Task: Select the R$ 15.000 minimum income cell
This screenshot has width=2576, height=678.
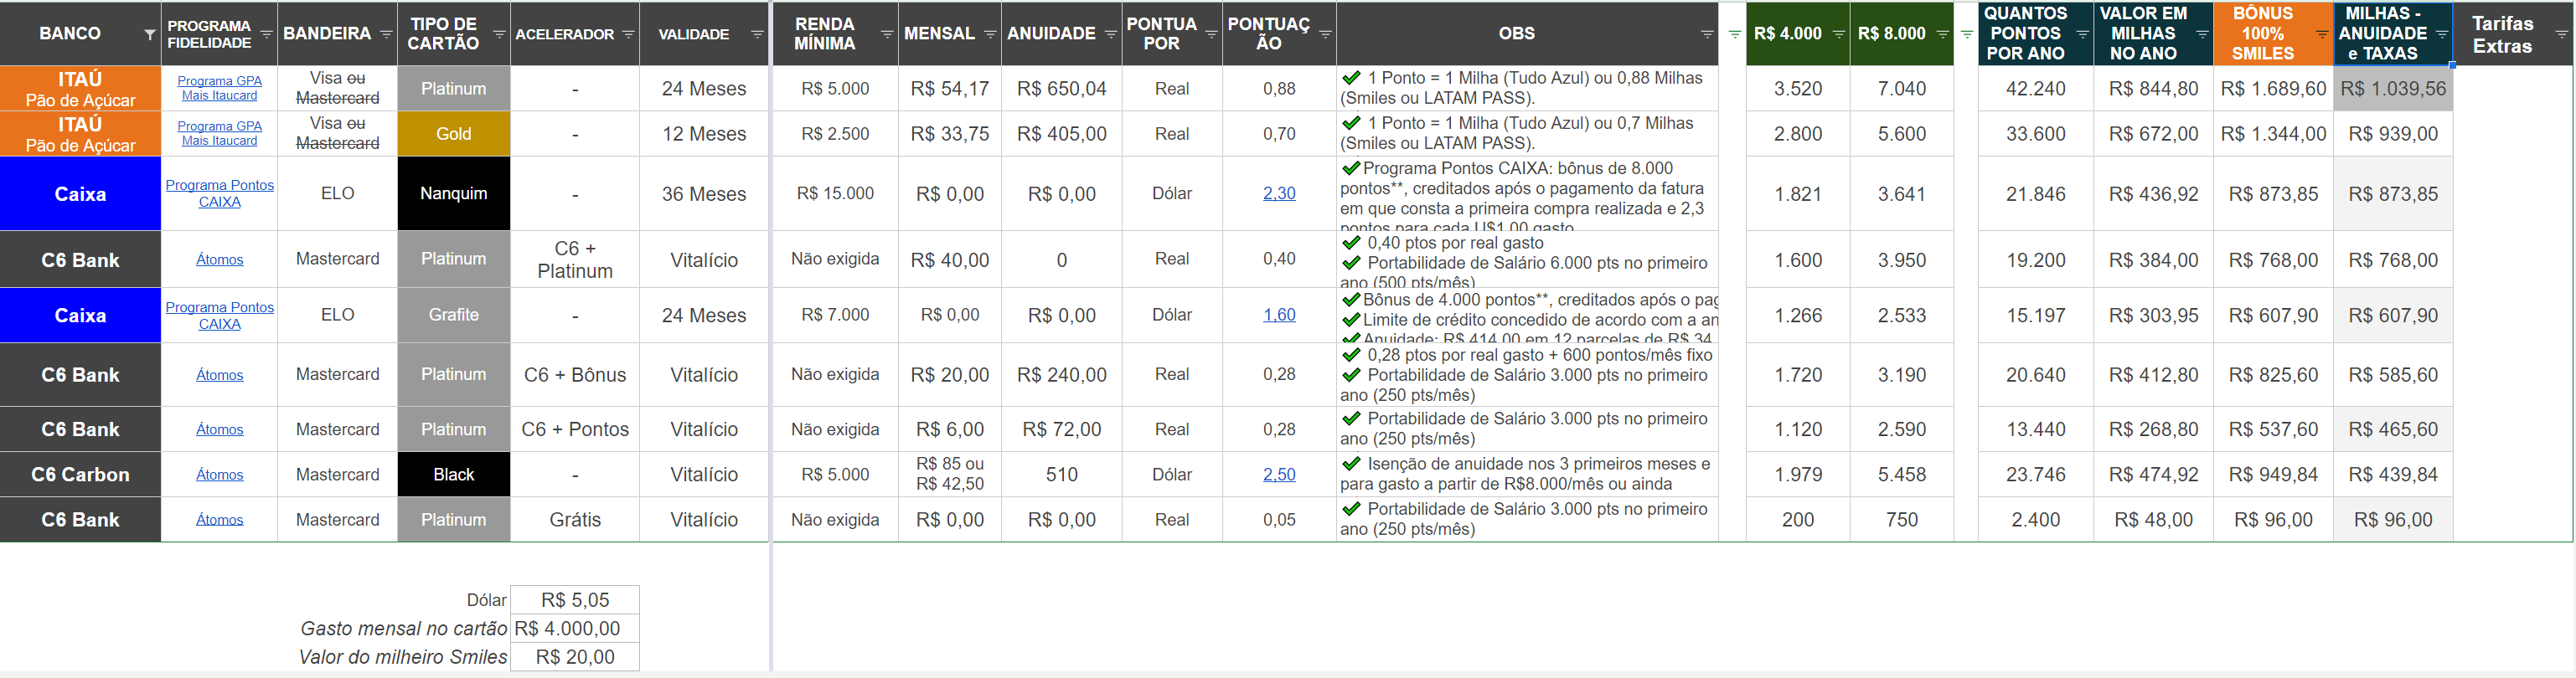Action: coord(835,193)
